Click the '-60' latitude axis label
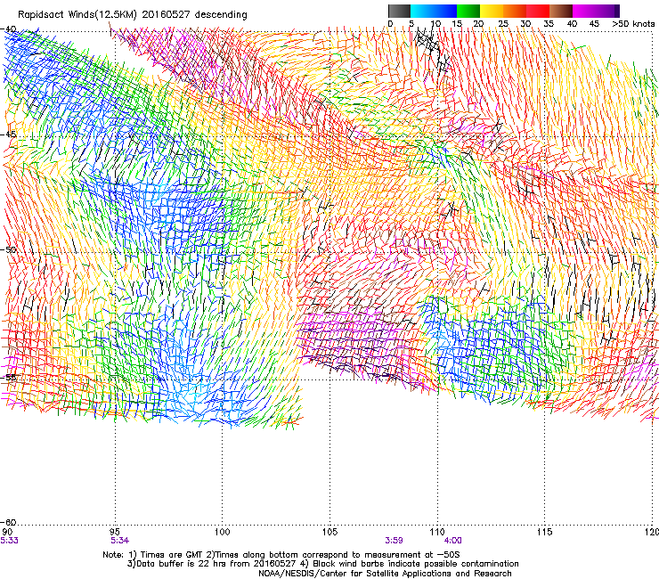 click(8, 522)
